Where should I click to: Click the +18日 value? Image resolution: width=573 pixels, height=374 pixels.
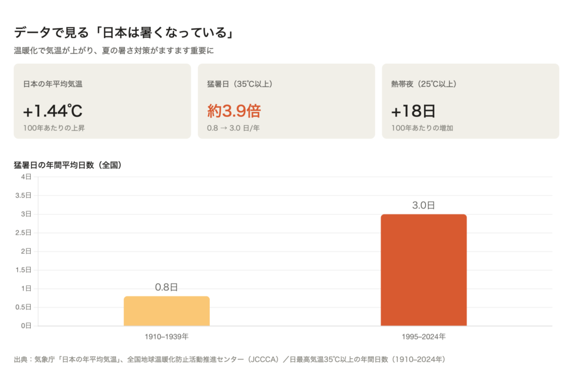pyautogui.click(x=414, y=111)
